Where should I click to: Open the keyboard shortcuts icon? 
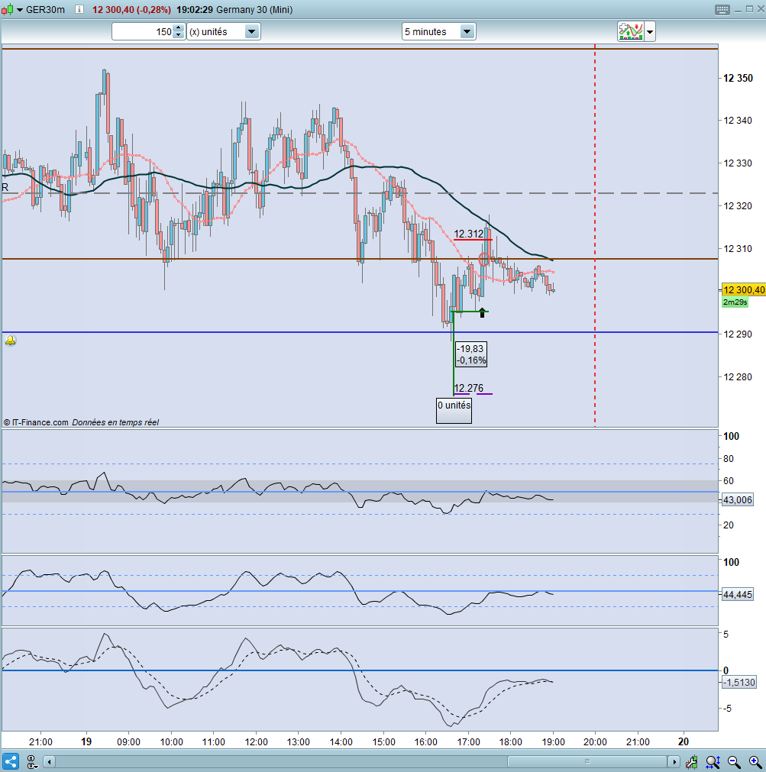point(722,10)
